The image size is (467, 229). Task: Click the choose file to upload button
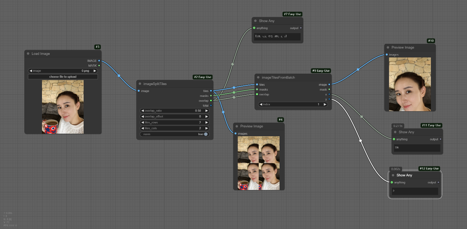tap(63, 77)
